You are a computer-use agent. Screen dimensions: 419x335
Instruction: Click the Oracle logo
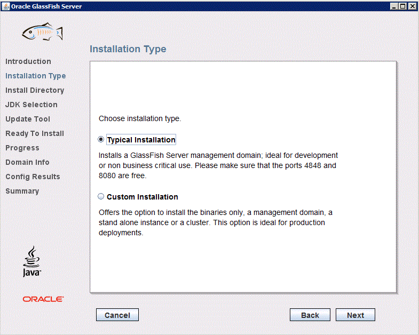pyautogui.click(x=43, y=299)
